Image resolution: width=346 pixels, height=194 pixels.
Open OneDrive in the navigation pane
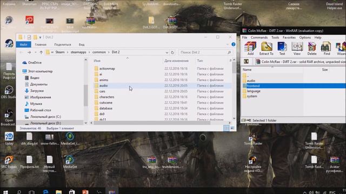pyautogui.click(x=35, y=63)
